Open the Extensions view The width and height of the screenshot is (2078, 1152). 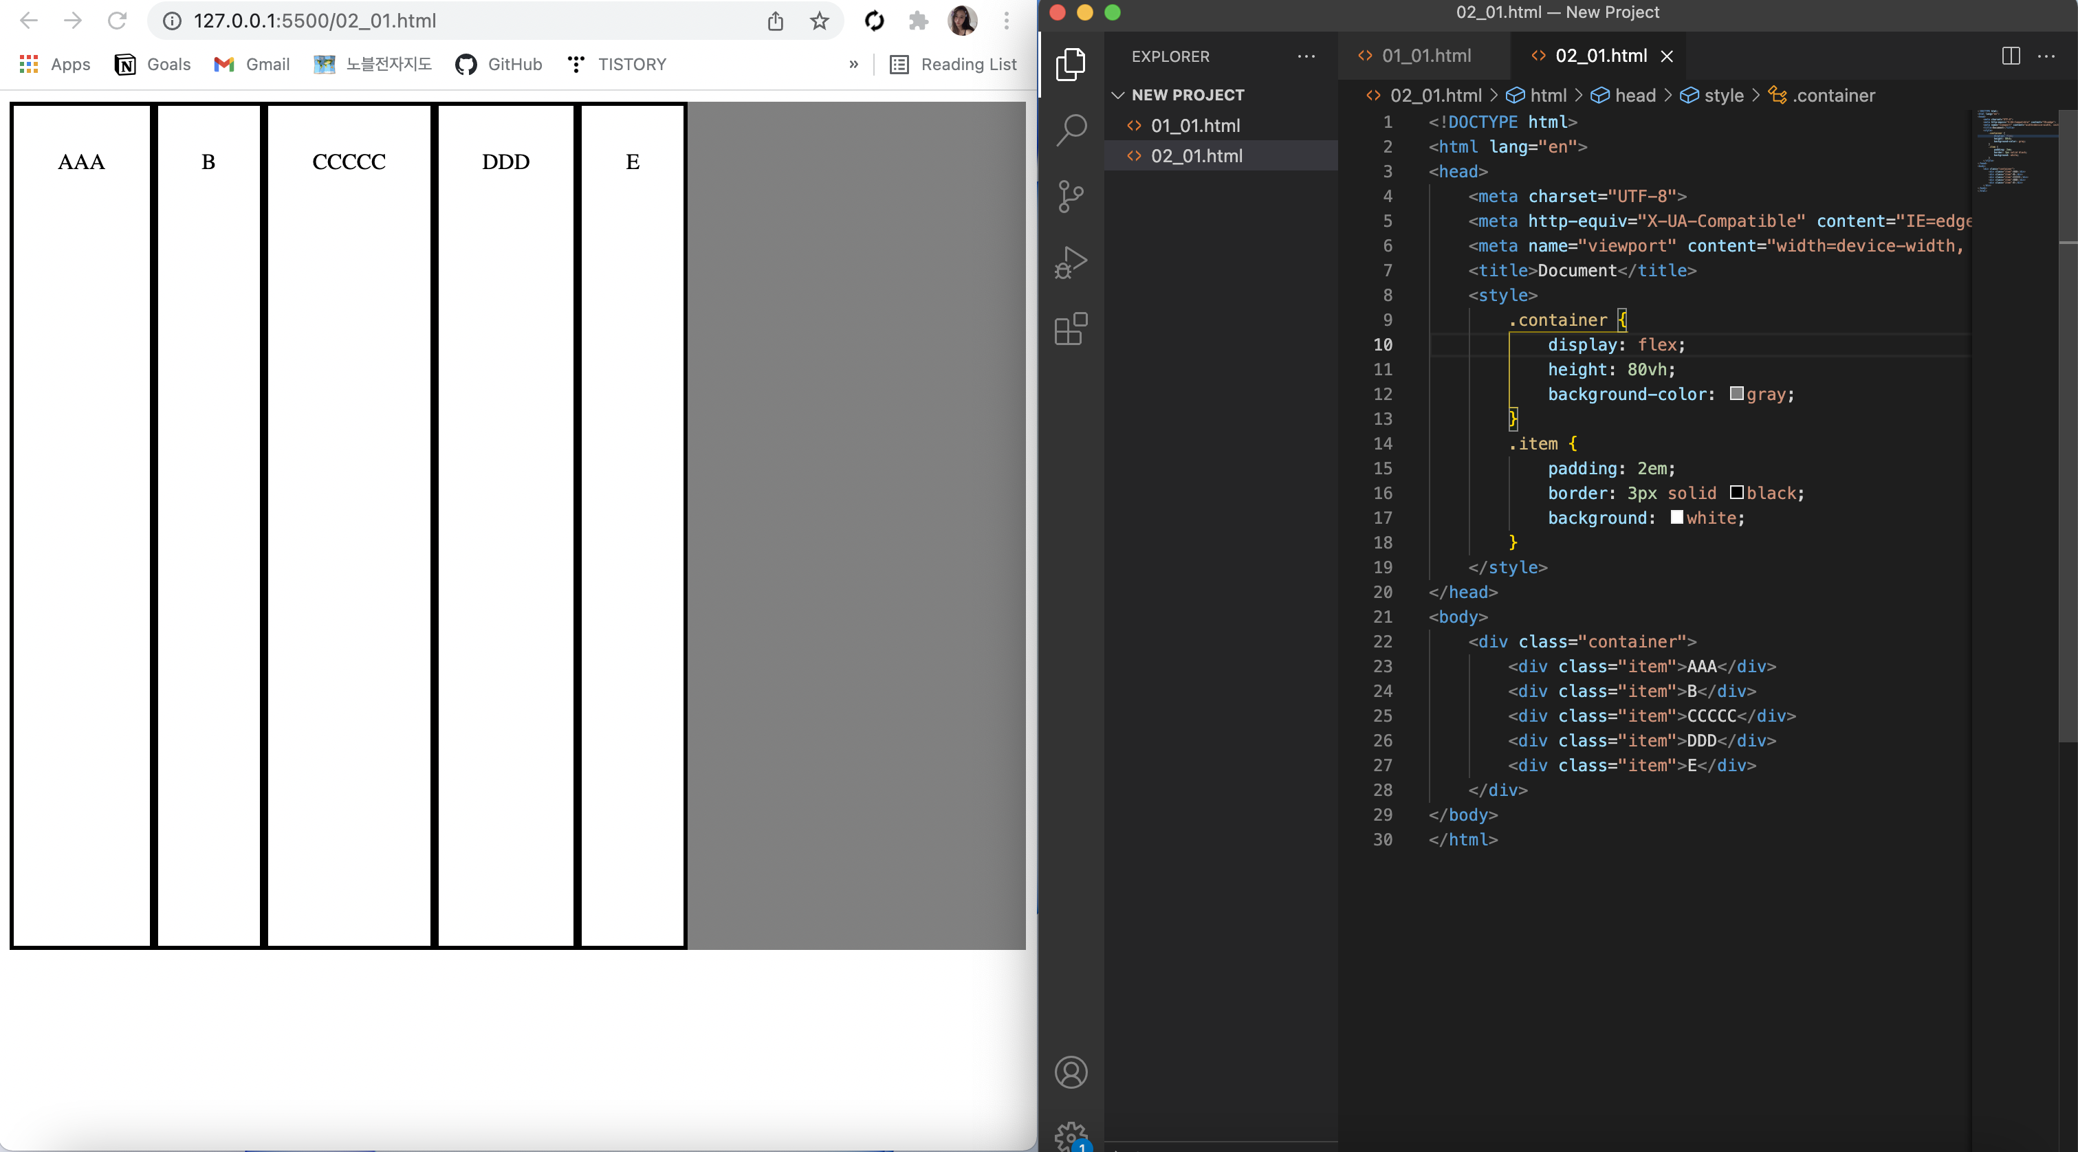(1071, 329)
